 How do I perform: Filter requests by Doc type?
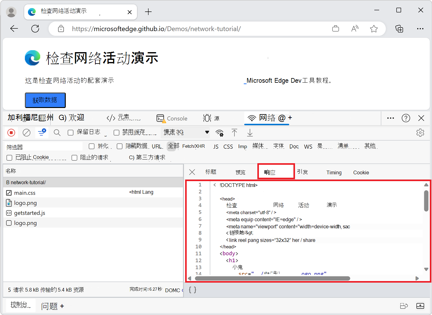click(x=294, y=147)
